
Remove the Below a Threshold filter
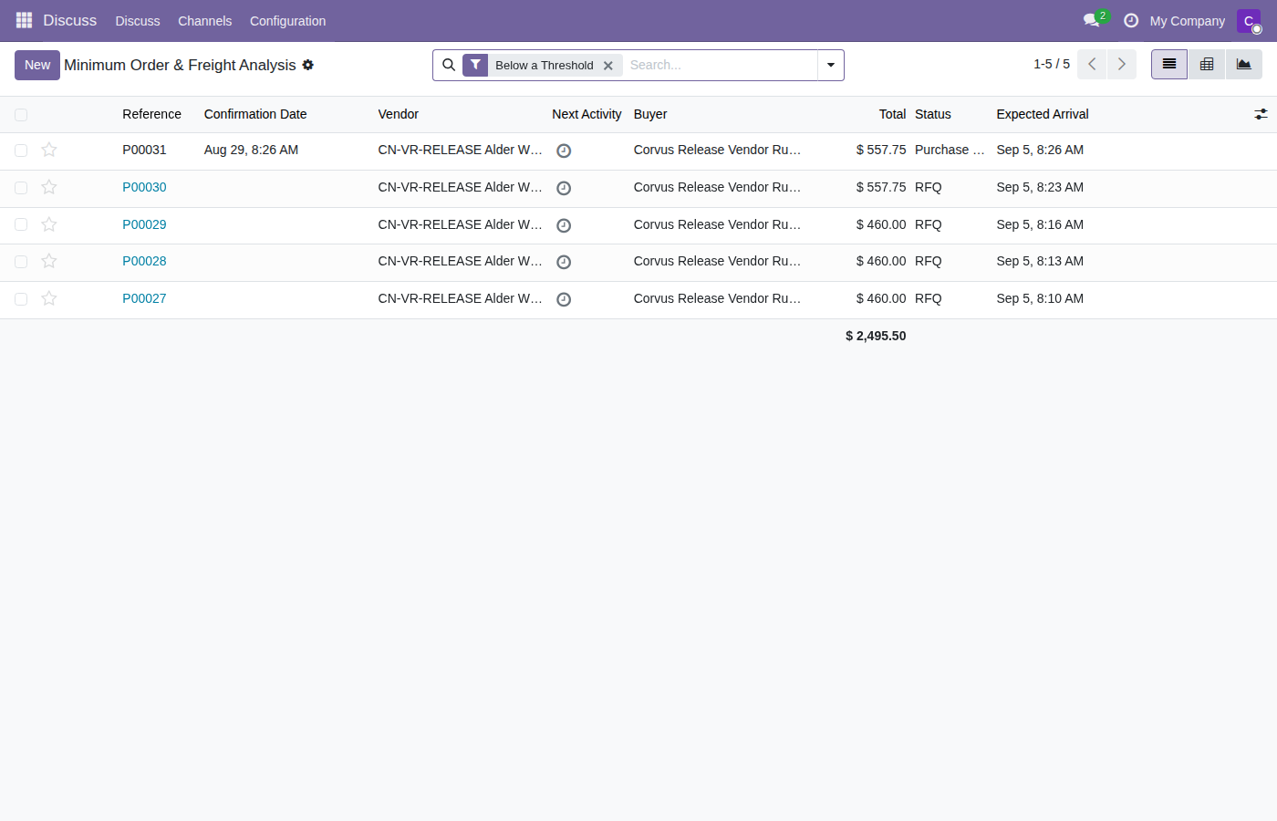pos(608,66)
